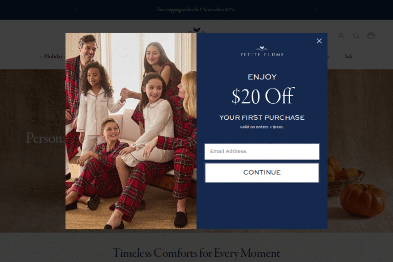Open the account login icon
This screenshot has height=262, width=393.
tap(341, 36)
